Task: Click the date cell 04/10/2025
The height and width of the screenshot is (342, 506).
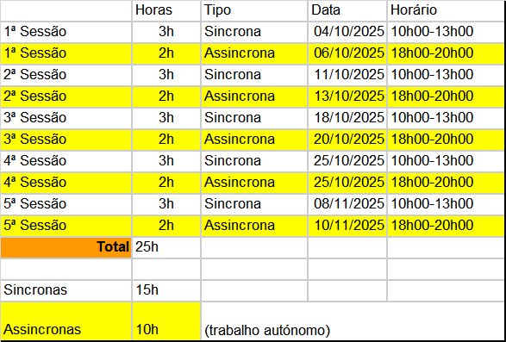Action: point(347,32)
